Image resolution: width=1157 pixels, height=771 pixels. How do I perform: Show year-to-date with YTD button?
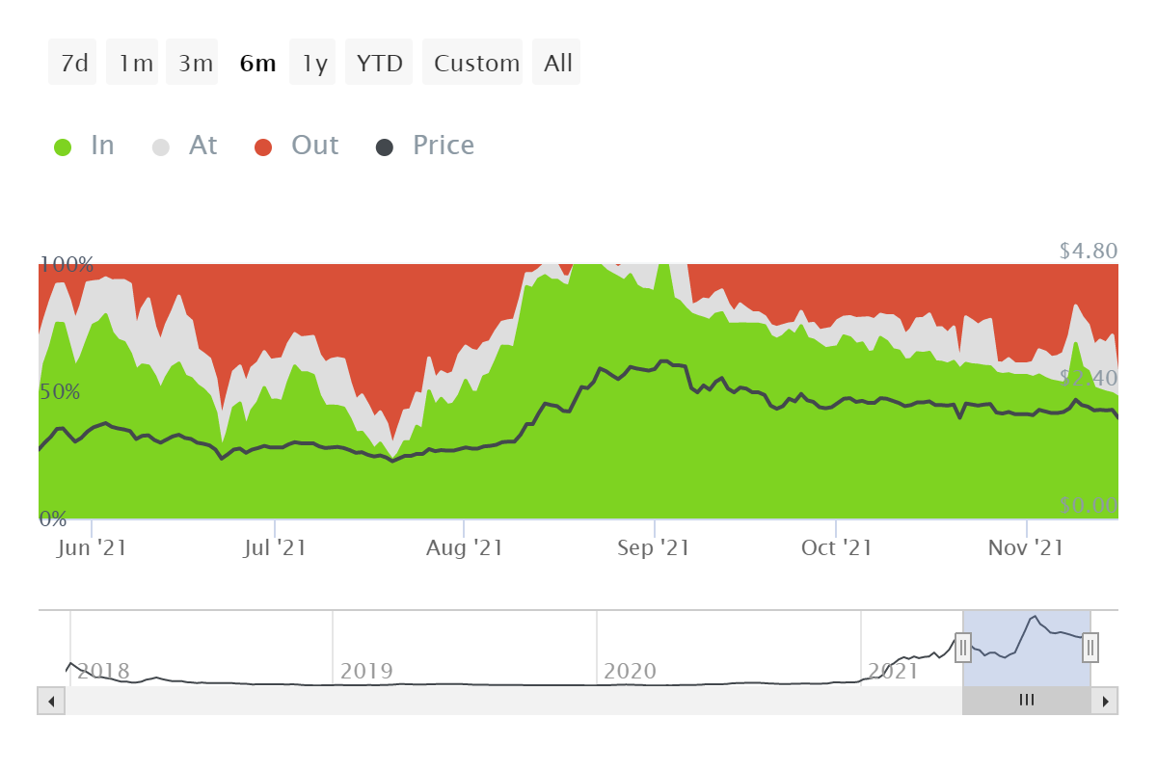click(x=379, y=64)
